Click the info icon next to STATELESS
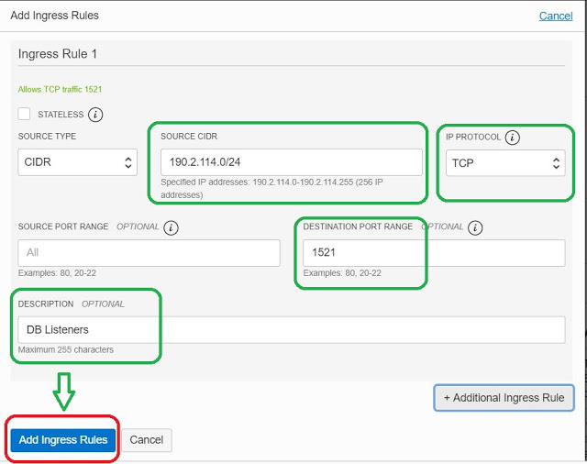 [95, 115]
